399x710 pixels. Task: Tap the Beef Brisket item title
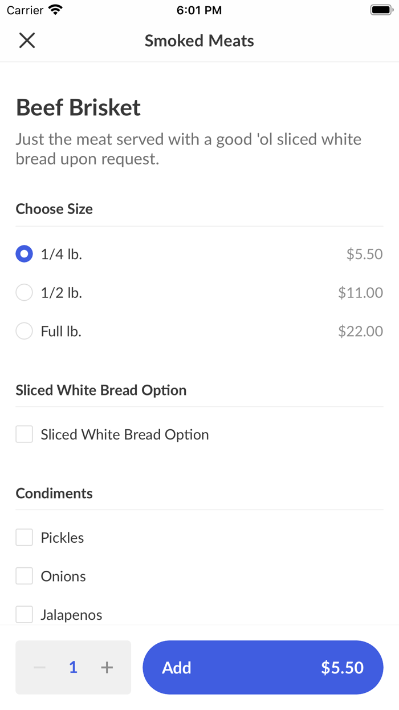tap(78, 107)
